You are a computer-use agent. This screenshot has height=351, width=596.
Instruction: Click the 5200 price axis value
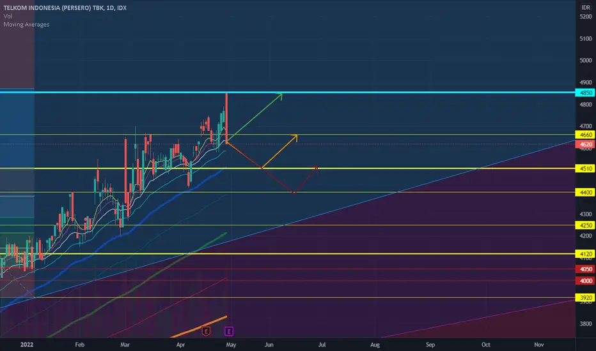point(586,17)
